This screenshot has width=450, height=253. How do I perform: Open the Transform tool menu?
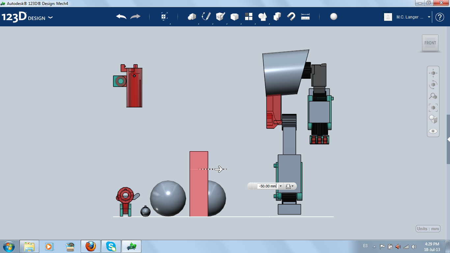click(164, 16)
